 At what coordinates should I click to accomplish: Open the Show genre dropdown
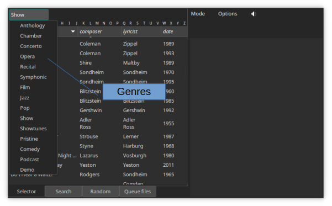29,15
